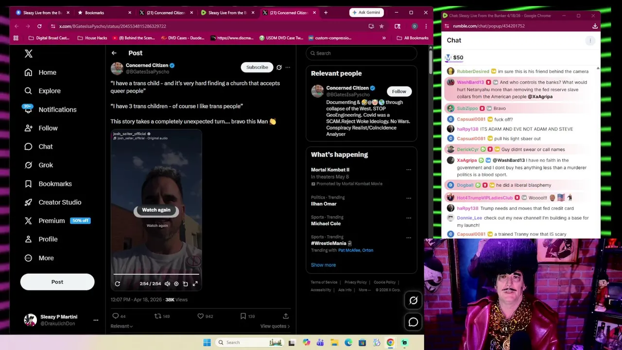Show hidden bookmarks with the chevron
The height and width of the screenshot is (350, 622).
pyautogui.click(x=384, y=38)
